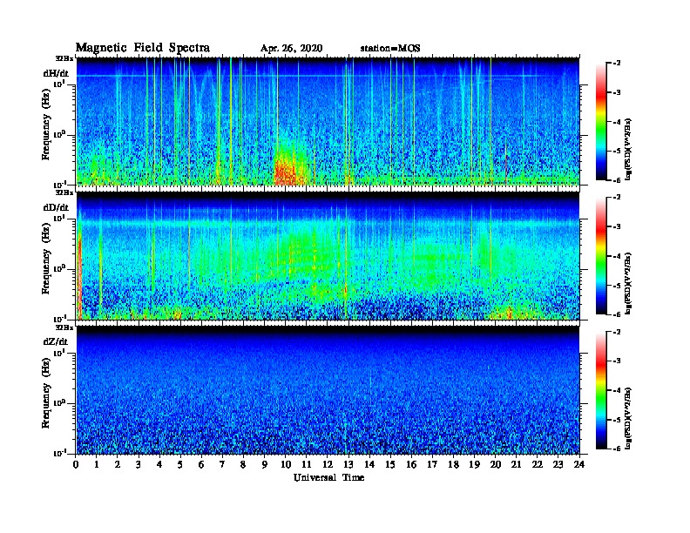Click hour 22 tick label on time axis

(538, 465)
